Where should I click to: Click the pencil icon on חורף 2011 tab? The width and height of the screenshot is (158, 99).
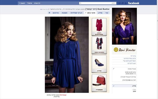[x=86, y=13]
